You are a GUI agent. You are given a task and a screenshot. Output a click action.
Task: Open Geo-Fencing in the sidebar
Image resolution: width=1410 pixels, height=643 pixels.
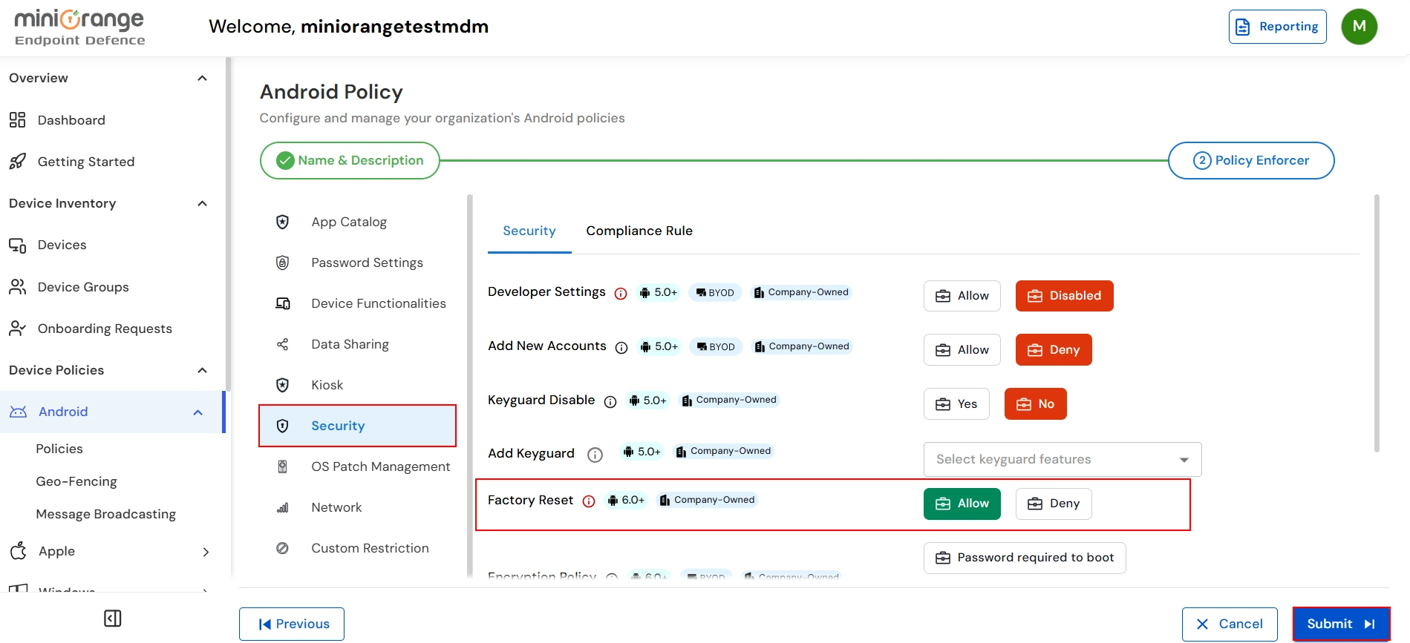[x=76, y=481]
